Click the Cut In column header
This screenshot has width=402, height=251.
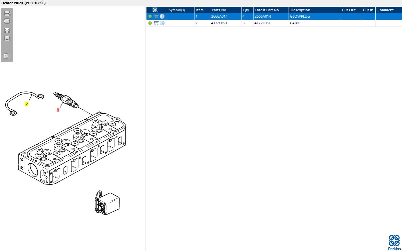[x=368, y=10]
